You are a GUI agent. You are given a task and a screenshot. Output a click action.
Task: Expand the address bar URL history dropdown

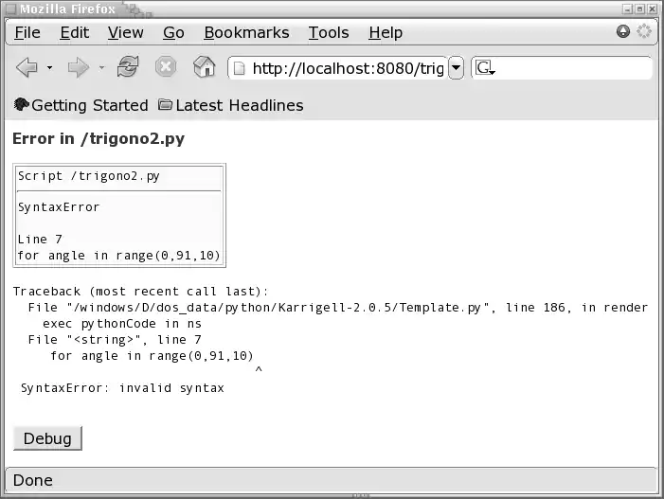tap(456, 68)
